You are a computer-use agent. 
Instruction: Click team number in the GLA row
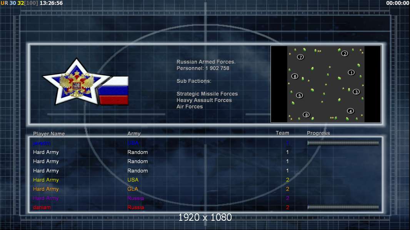coord(287,189)
